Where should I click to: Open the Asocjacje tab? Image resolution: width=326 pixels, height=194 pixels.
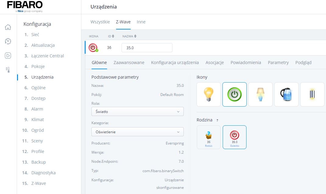pos(214,62)
